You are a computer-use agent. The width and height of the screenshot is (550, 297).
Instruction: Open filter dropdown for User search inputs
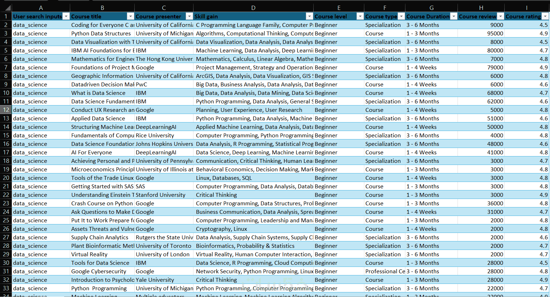point(66,16)
